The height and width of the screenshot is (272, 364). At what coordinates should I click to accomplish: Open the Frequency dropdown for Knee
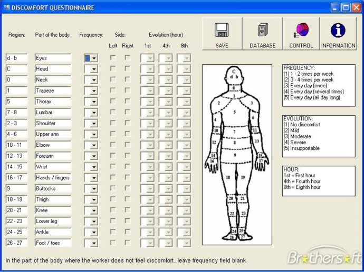pyautogui.click(x=93, y=210)
